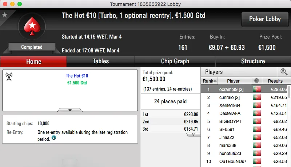Sort players by Results column
This screenshot has width=291, height=167.
coord(275,81)
